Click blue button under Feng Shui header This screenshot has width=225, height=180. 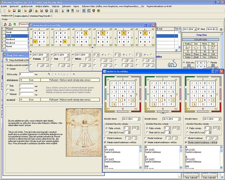click(x=200, y=39)
